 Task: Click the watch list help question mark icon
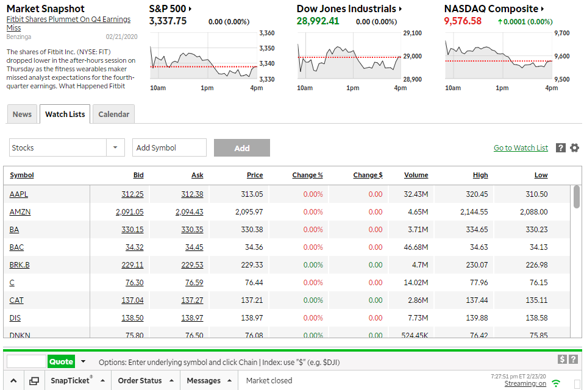click(561, 147)
